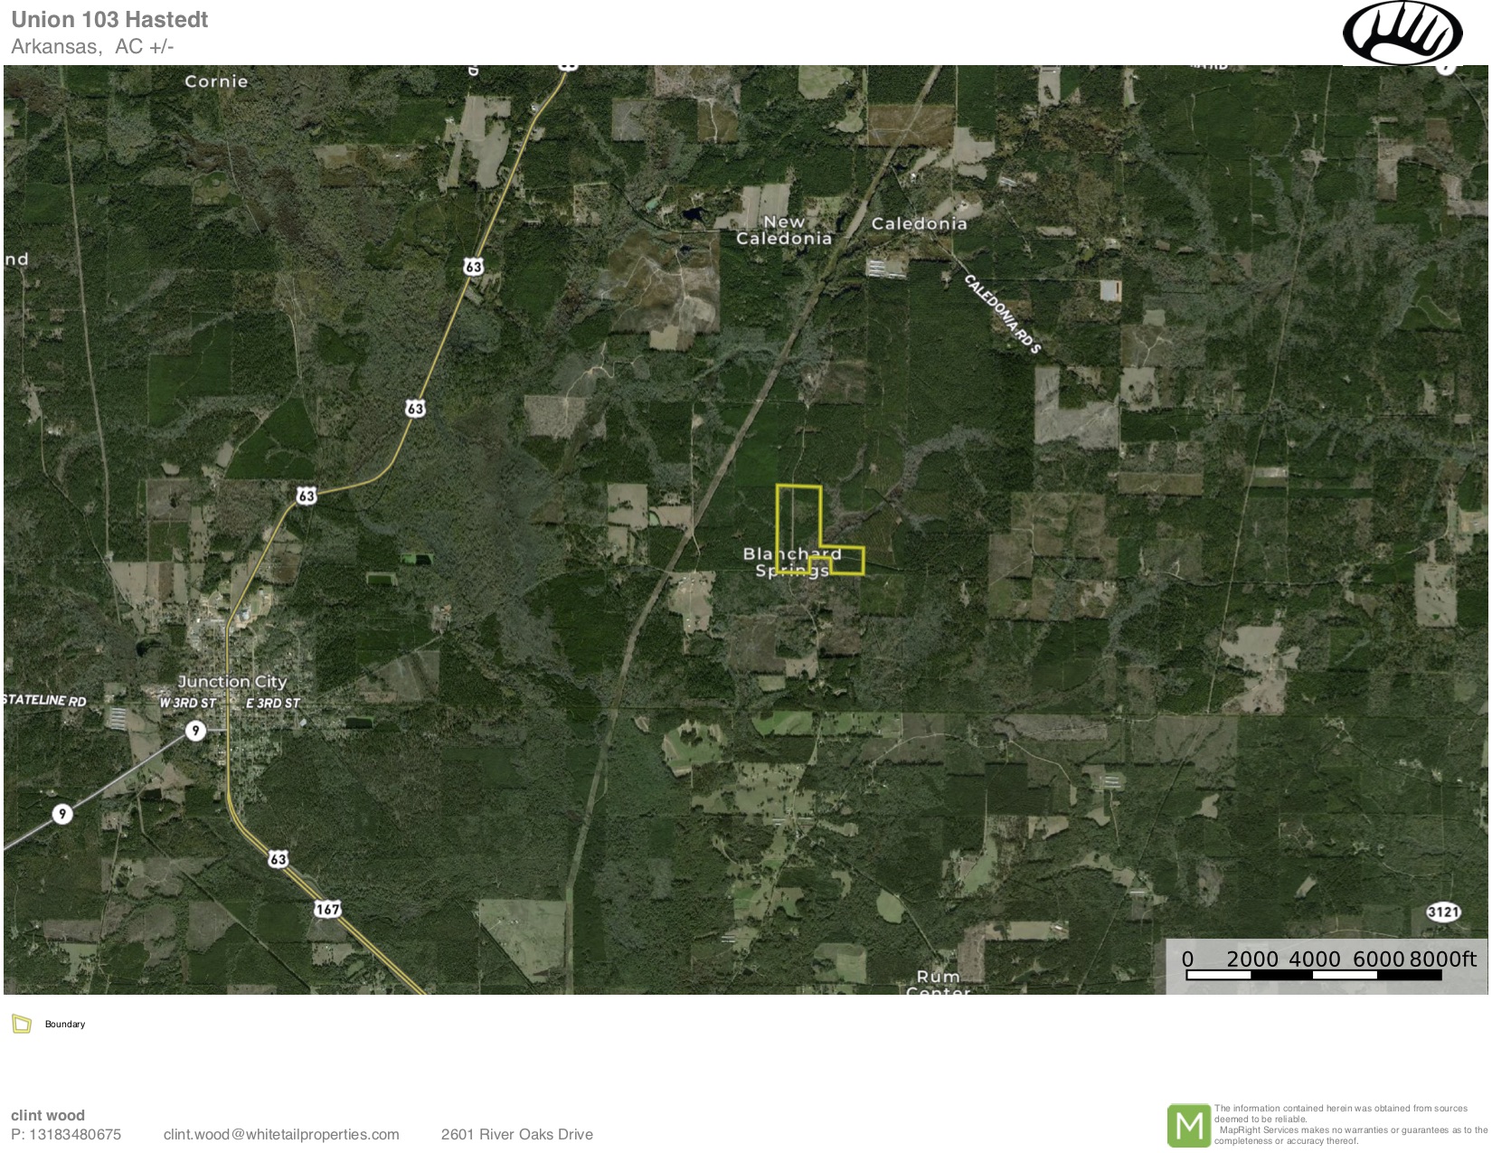Click the agent phone number
The width and height of the screenshot is (1492, 1153).
[x=66, y=1134]
